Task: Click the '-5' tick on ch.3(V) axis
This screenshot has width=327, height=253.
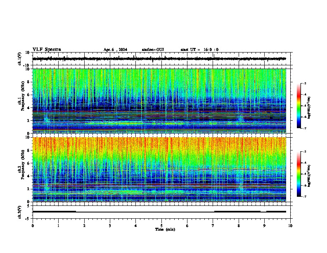Action: pos(28,219)
